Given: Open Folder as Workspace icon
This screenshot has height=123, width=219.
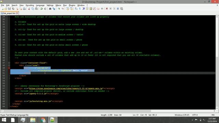Looking at the screenshot, I should (x=98, y=9).
